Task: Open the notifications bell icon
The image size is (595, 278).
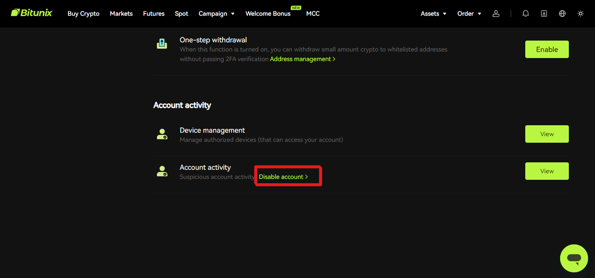Action: point(526,14)
